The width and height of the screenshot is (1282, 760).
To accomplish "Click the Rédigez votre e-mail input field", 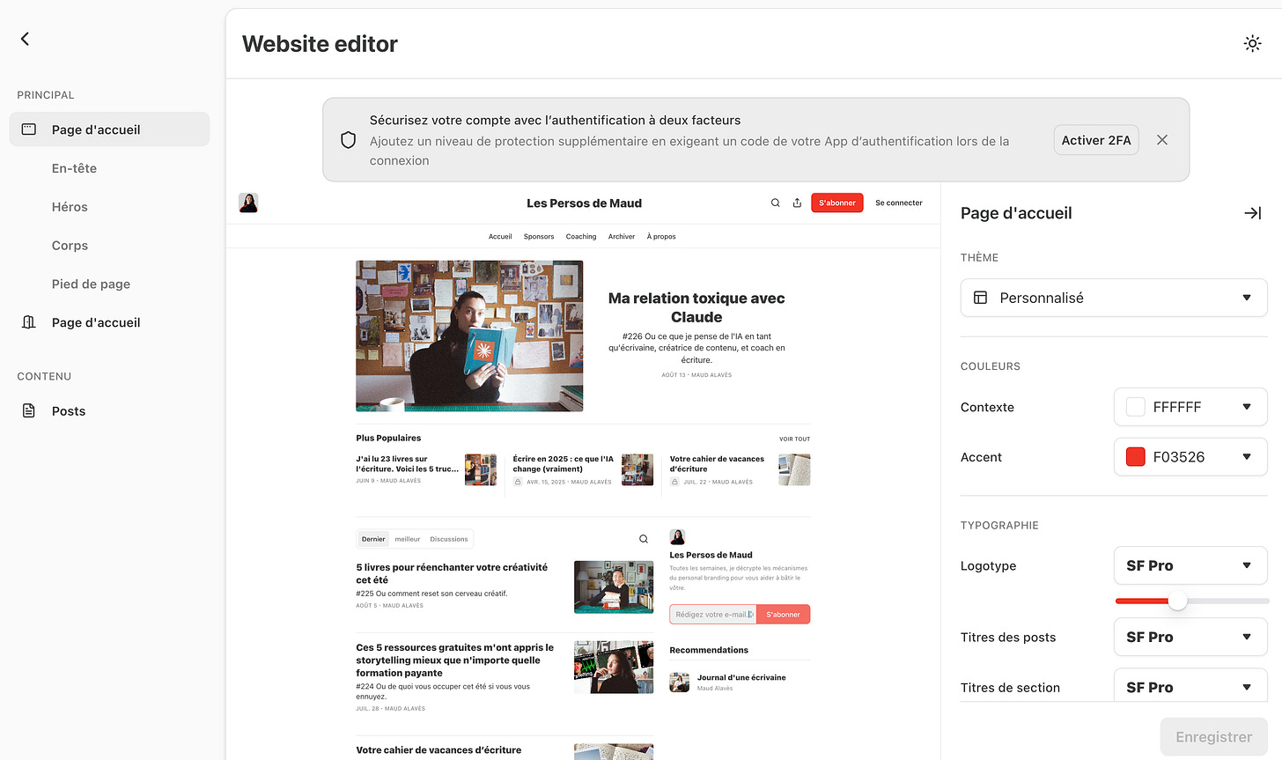I will (713, 615).
